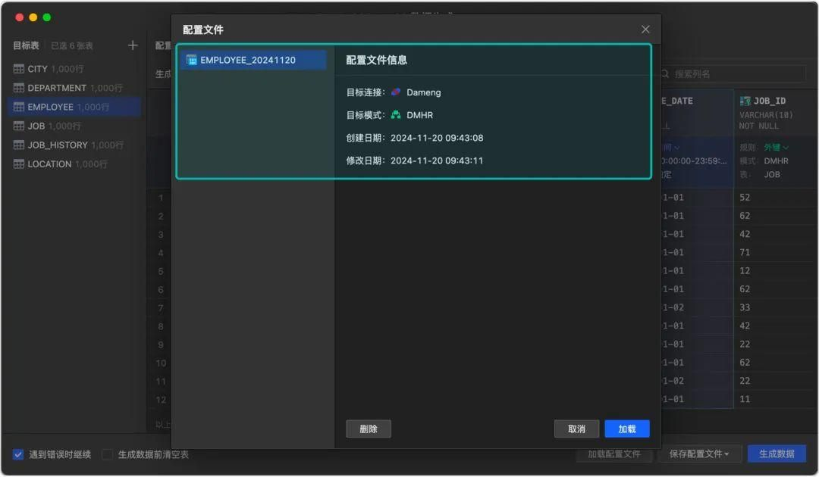The height and width of the screenshot is (477, 819).
Task: Click the EMPLOYEE table icon
Action: [19, 107]
